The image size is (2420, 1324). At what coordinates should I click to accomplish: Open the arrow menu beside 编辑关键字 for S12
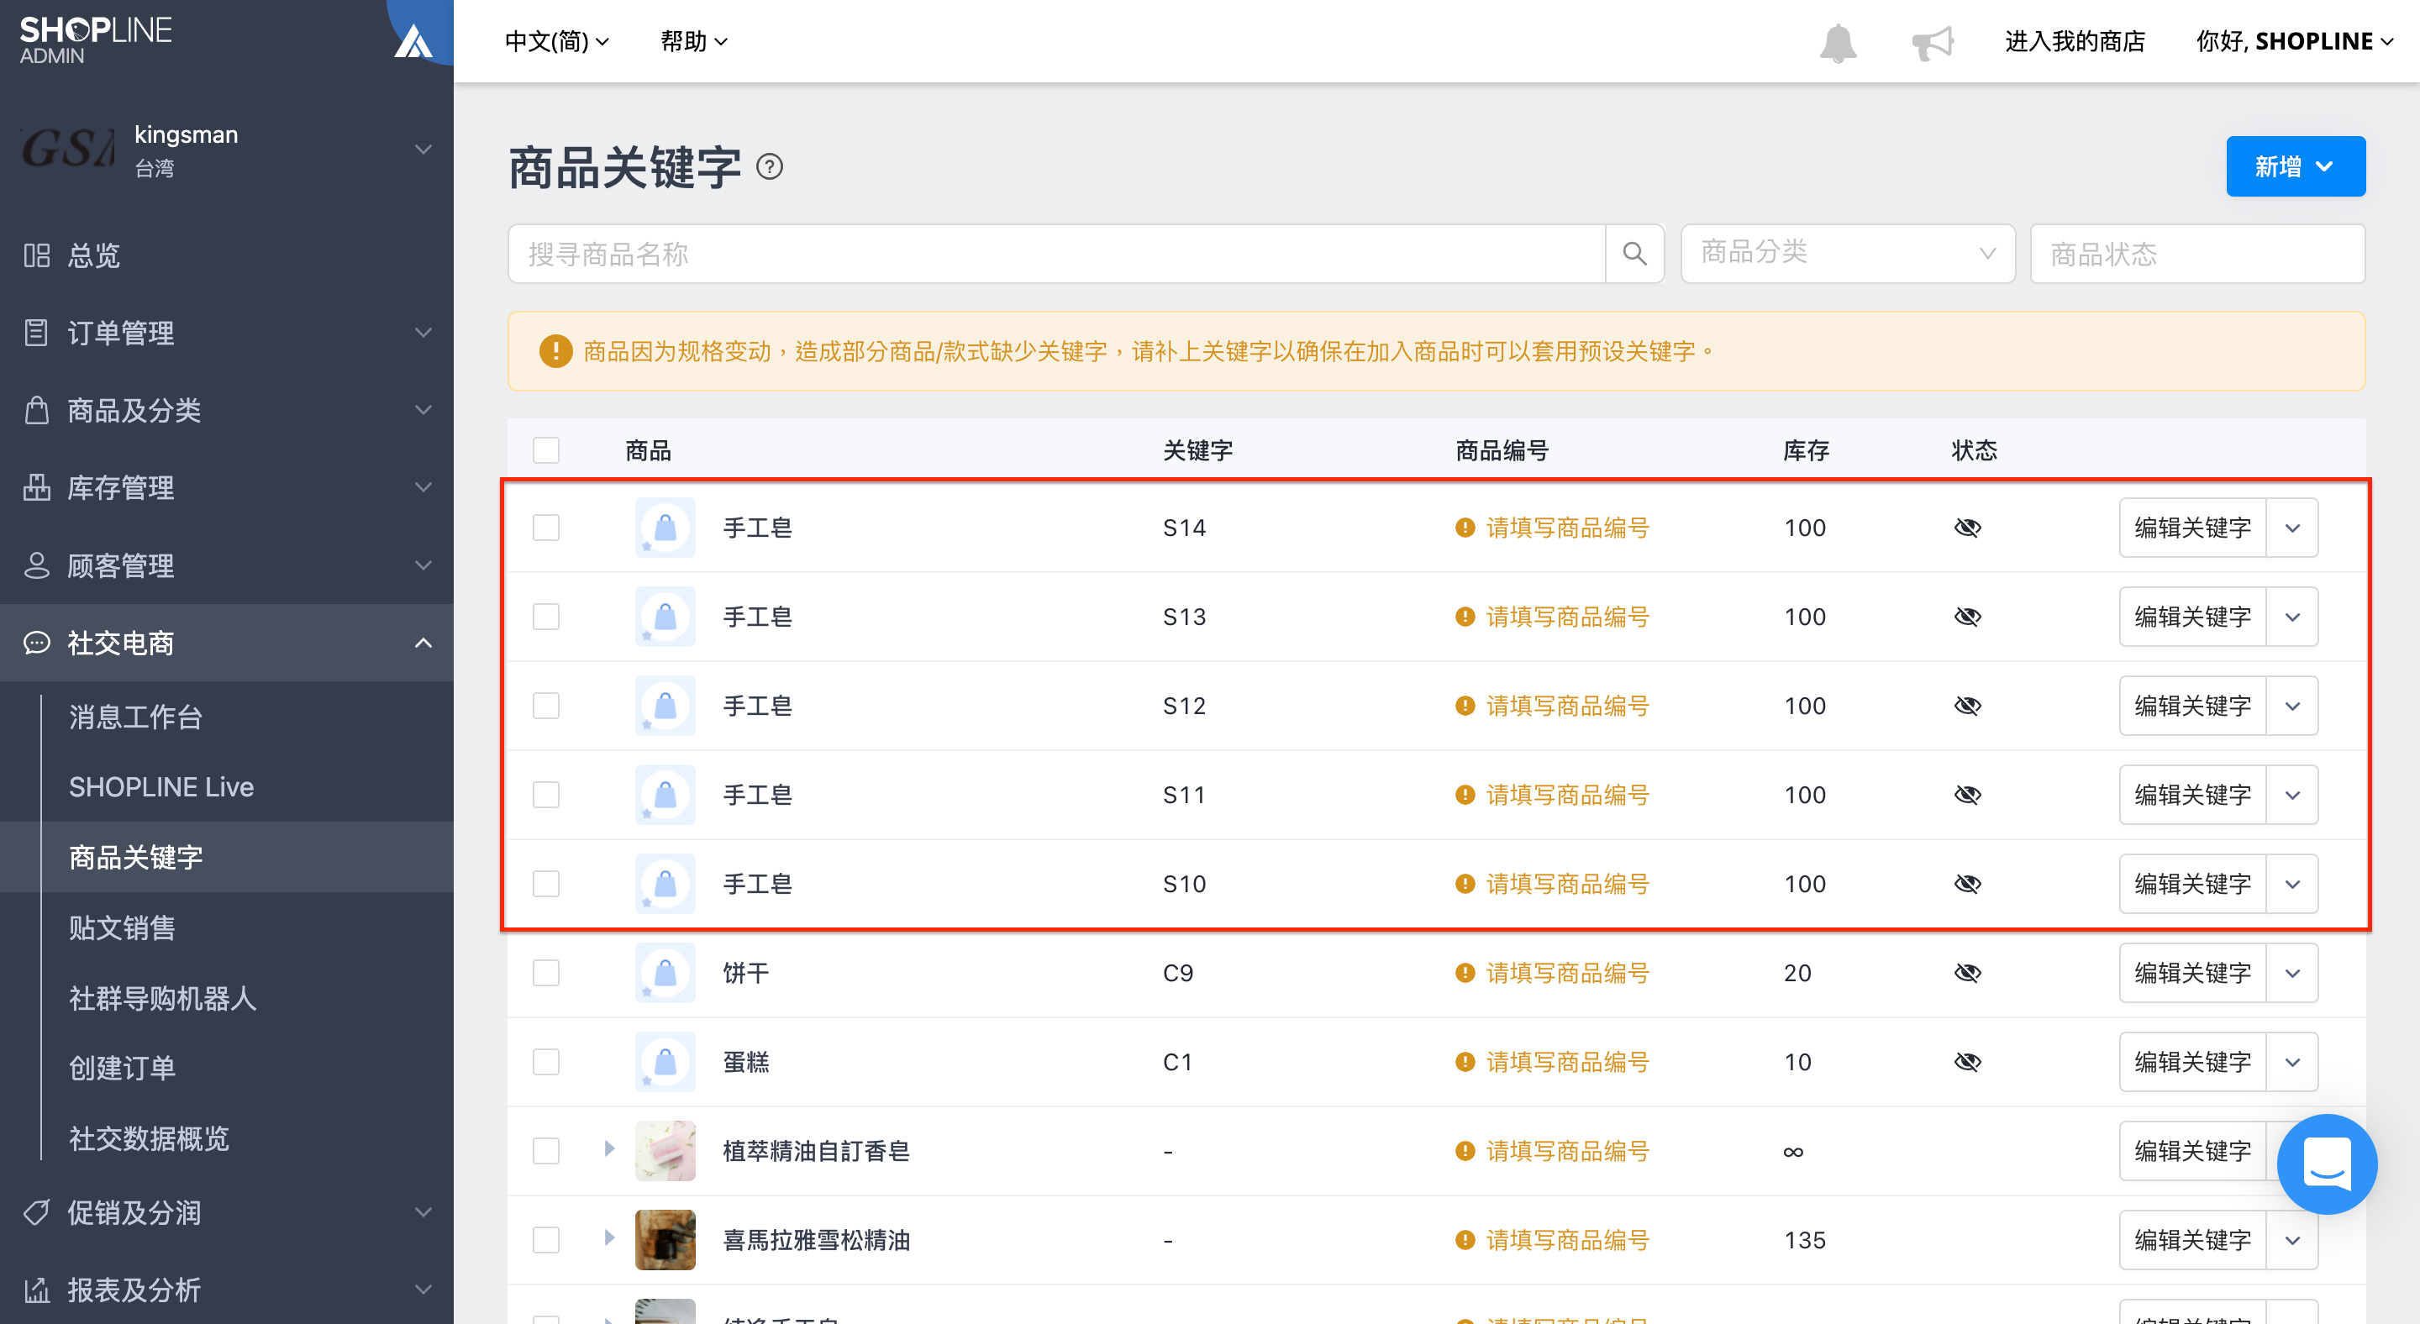(2292, 707)
